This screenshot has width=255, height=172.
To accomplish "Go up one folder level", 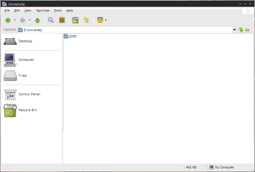I will [x=37, y=20].
